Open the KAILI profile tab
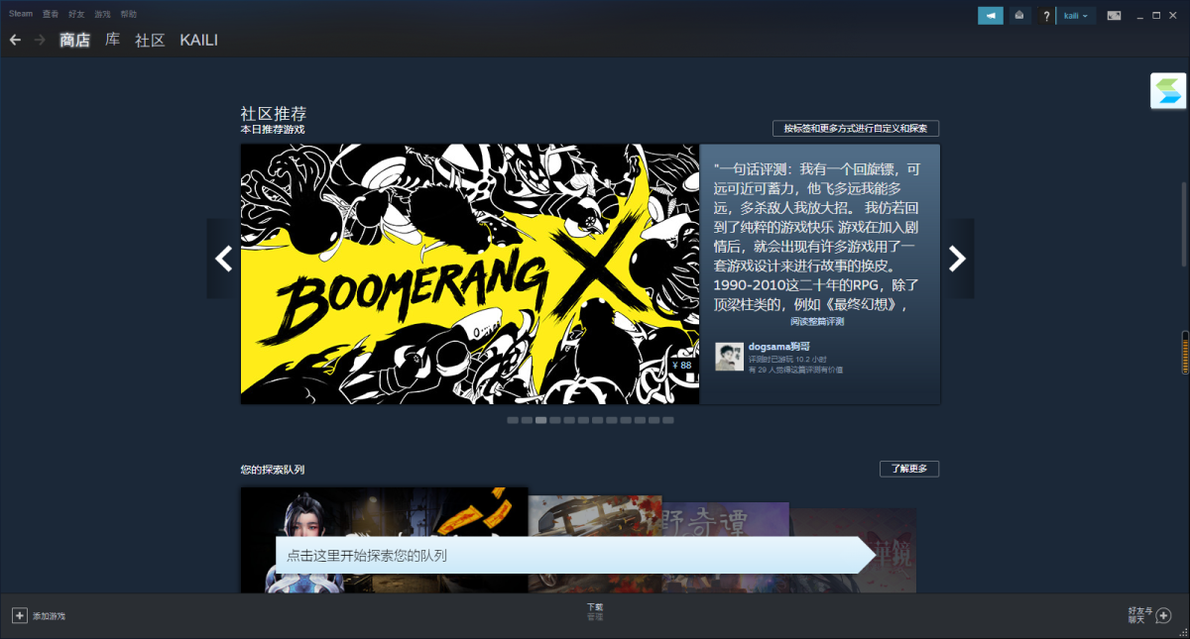The height and width of the screenshot is (639, 1190). point(198,40)
